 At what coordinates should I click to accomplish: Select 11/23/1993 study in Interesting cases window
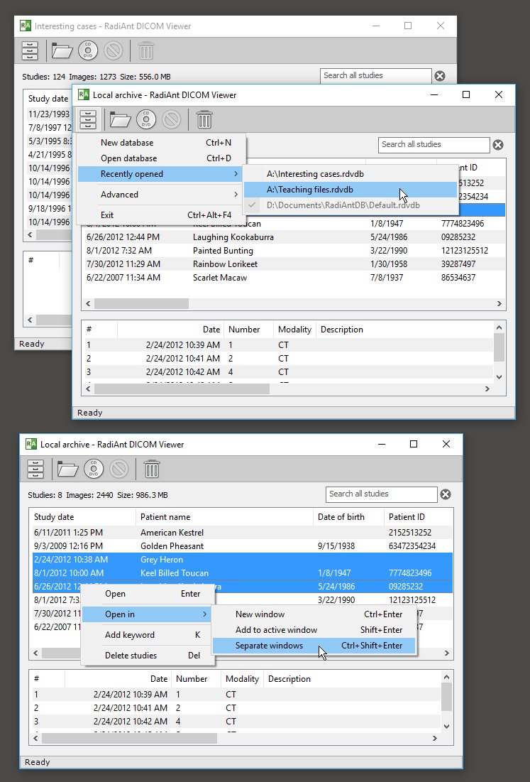(49, 114)
